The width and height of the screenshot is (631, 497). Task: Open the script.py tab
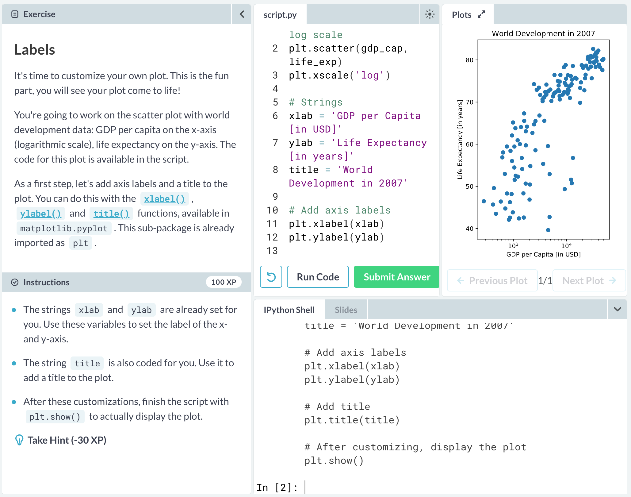[280, 15]
